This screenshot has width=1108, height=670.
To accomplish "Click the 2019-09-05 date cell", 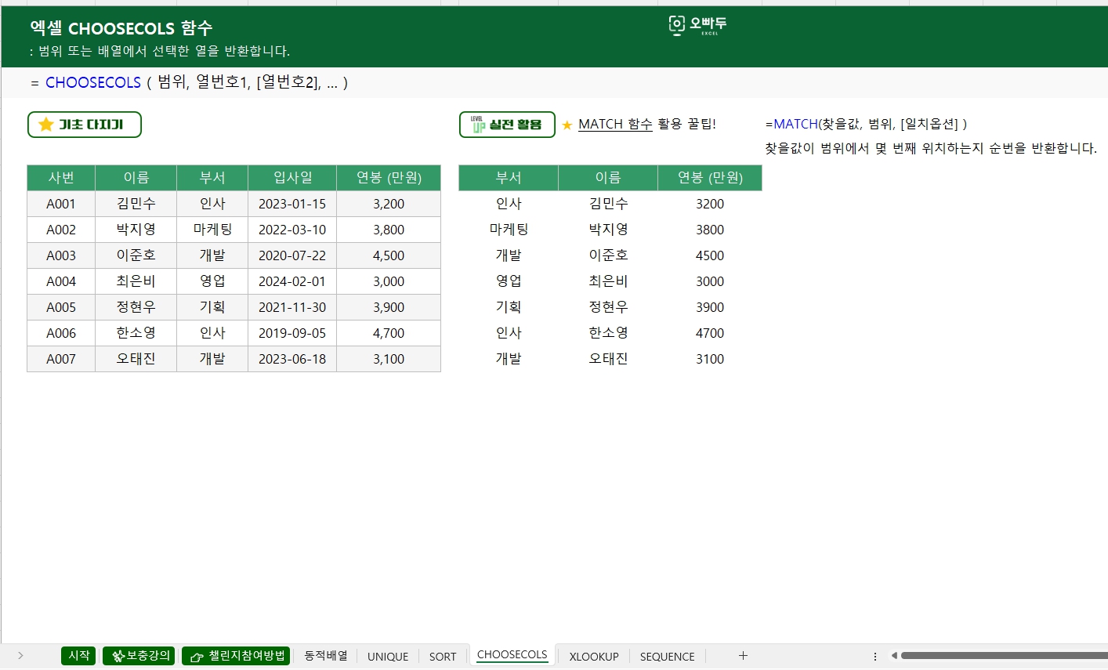I will tap(292, 333).
